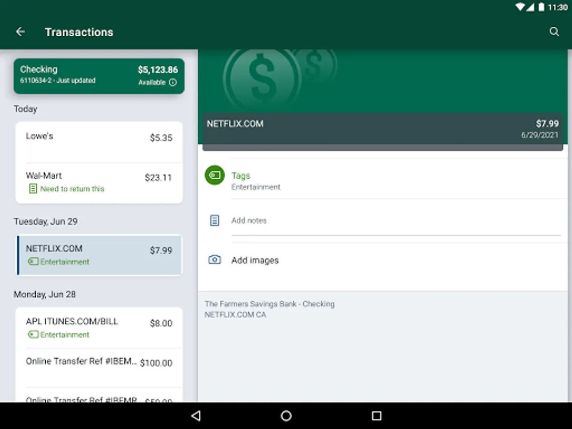Tap the green Tags icon
Screen dimensions: 572x429
point(214,175)
